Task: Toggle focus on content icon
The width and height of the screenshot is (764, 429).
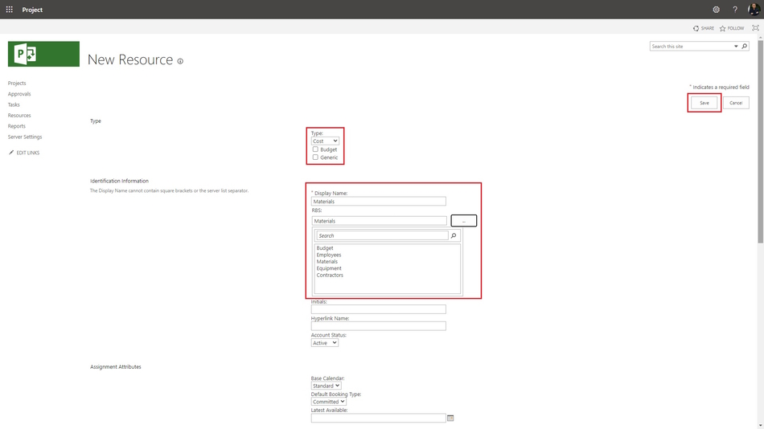Action: (x=755, y=28)
